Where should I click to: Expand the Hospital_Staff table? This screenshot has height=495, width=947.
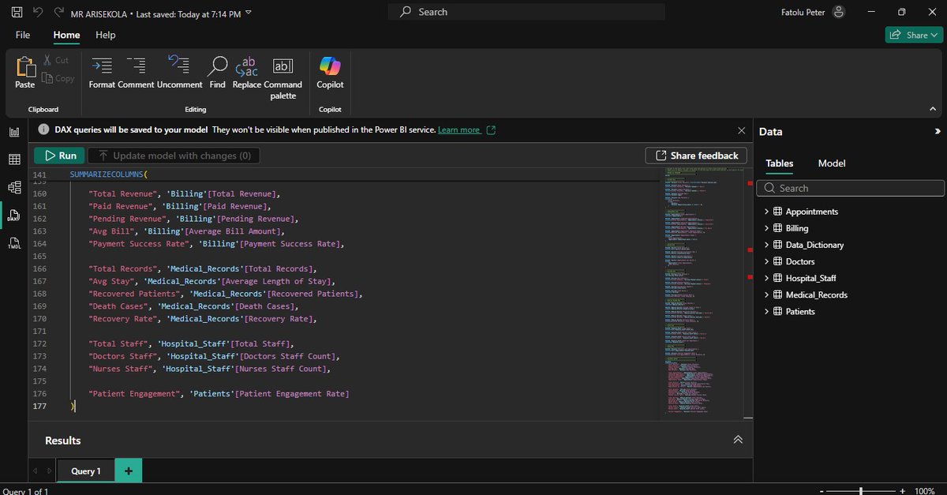766,278
